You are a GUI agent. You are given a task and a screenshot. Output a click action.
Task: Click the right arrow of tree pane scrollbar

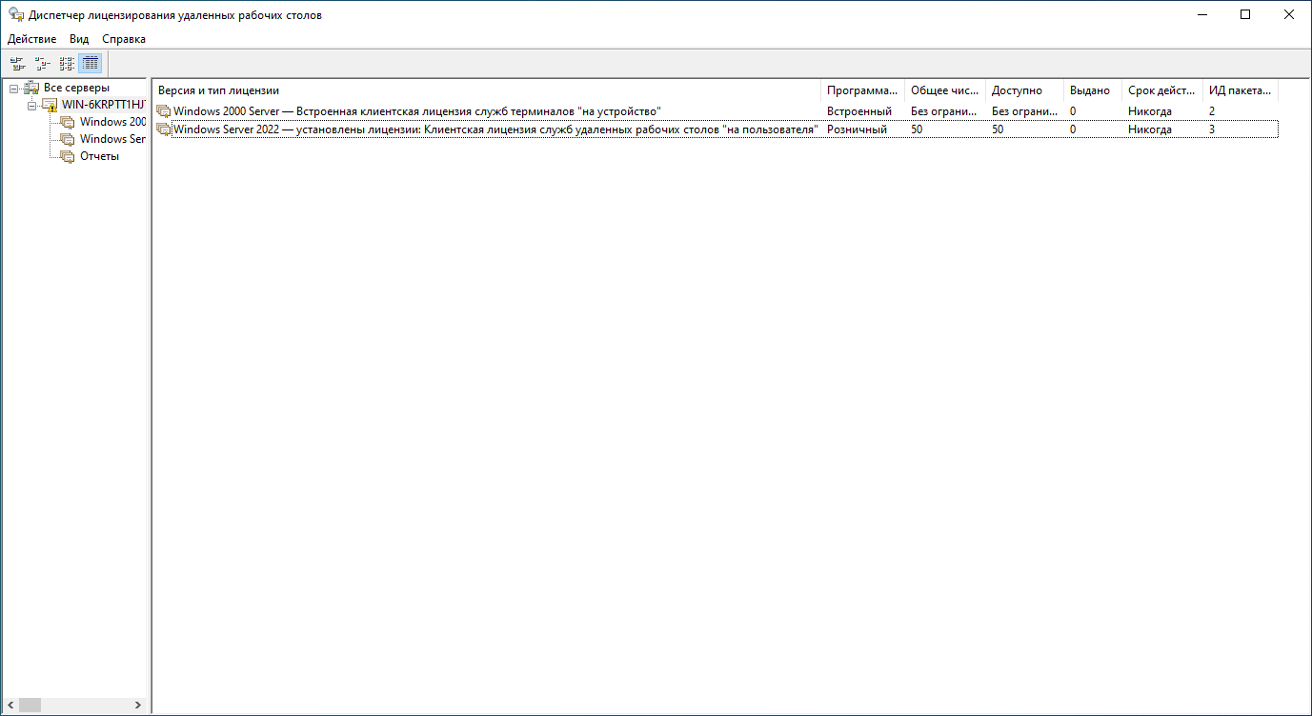[x=137, y=706]
